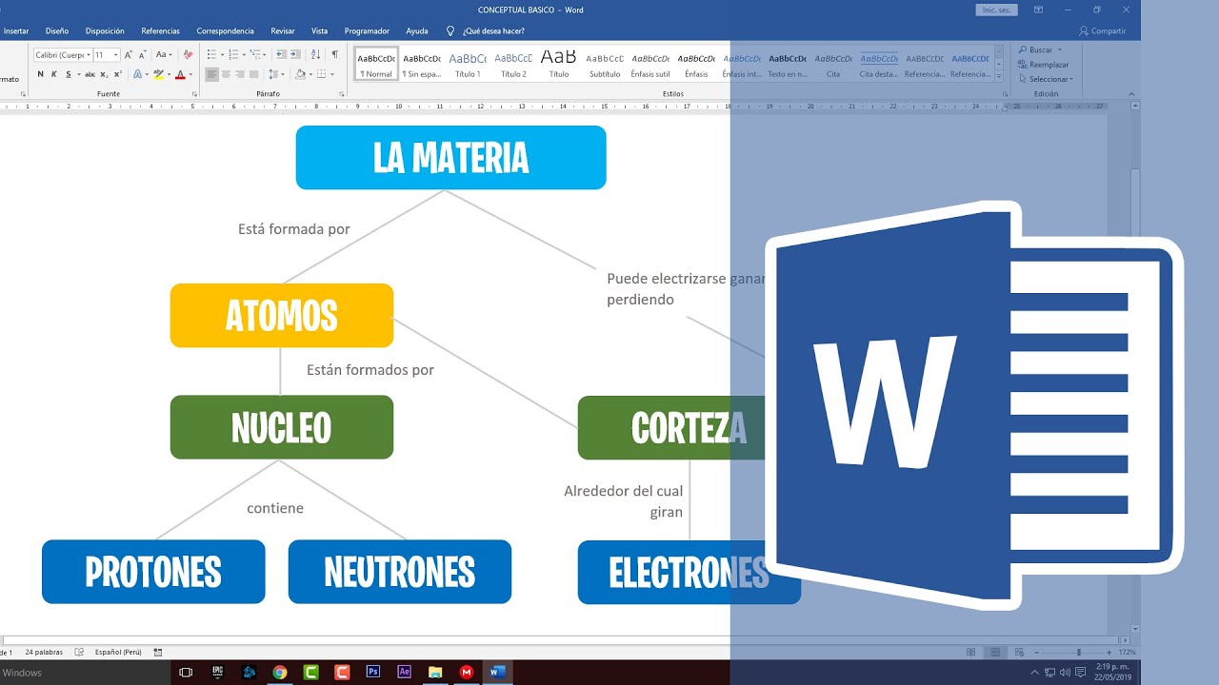Decrease font size with the shrink icon
Viewport: 1219px width, 685px height.
(x=143, y=55)
